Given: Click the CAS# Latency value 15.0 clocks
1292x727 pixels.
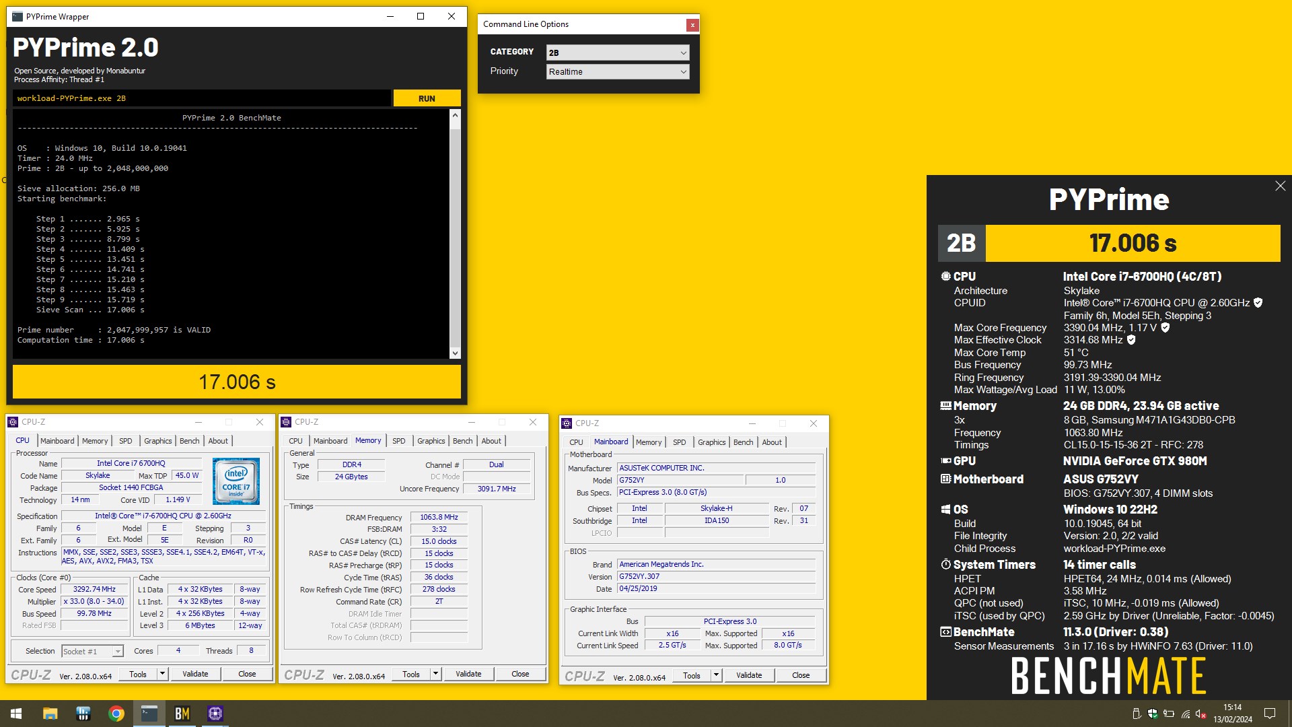Looking at the screenshot, I should point(439,541).
